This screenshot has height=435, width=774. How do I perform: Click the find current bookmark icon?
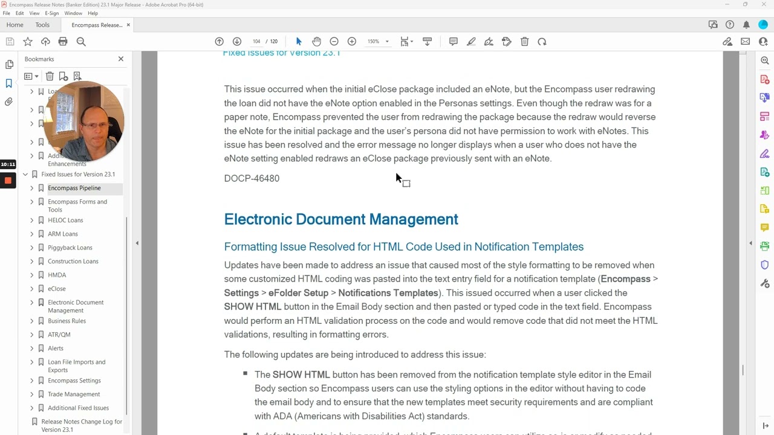[77, 76]
